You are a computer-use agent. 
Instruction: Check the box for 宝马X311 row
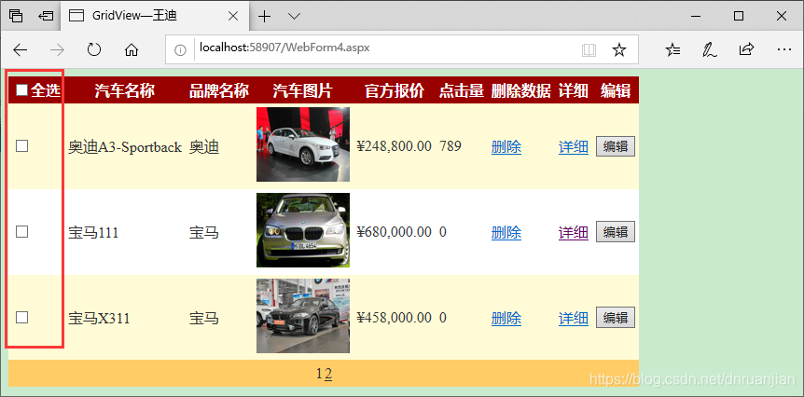point(21,318)
